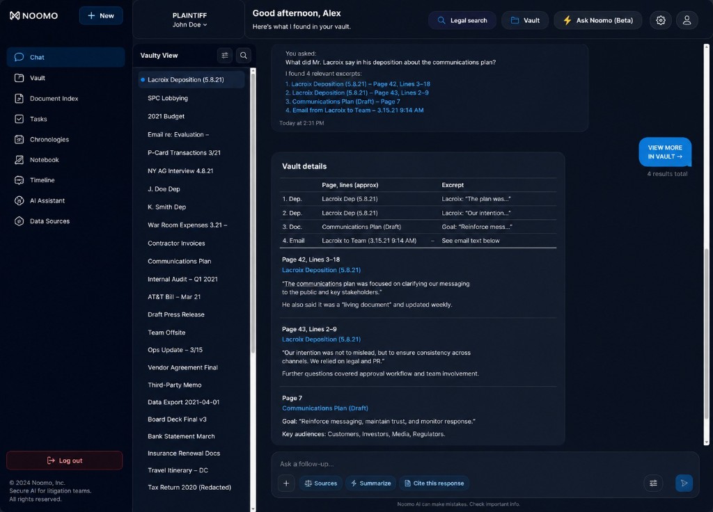Click the Log out button
Screen dimensions: 713x512
tap(65, 461)
